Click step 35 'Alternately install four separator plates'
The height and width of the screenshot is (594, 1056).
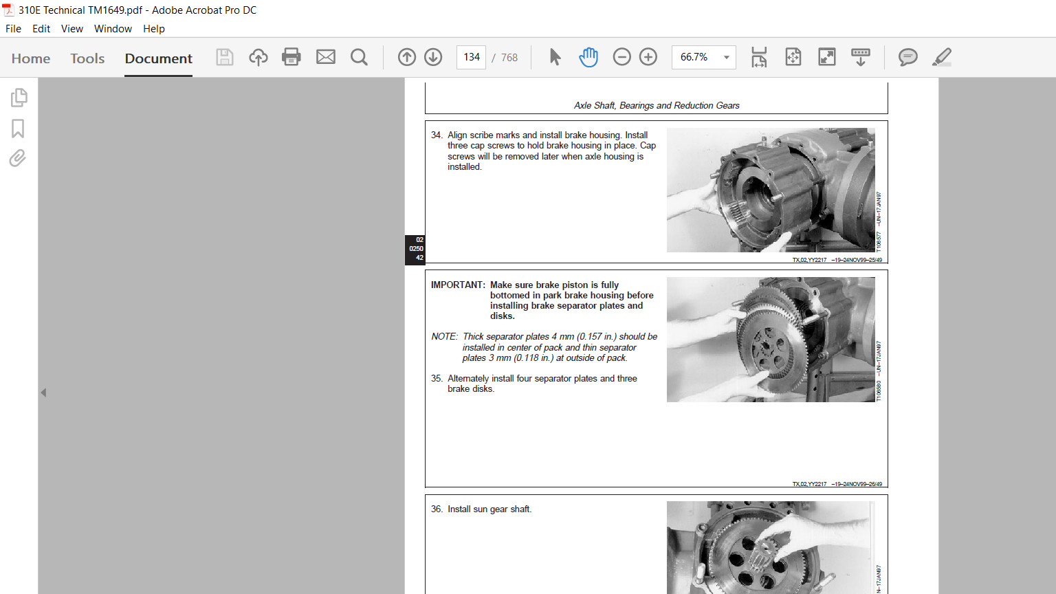542,384
